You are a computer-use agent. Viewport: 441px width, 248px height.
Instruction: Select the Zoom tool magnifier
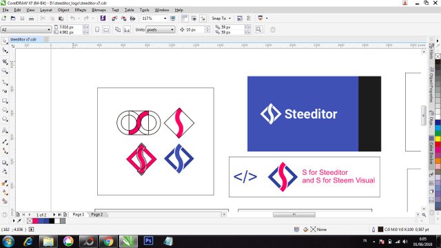(x=5, y=71)
